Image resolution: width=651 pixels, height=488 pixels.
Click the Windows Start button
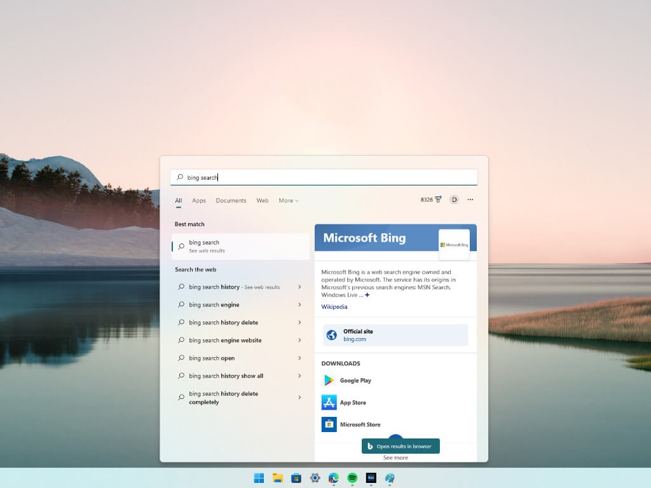click(x=259, y=478)
